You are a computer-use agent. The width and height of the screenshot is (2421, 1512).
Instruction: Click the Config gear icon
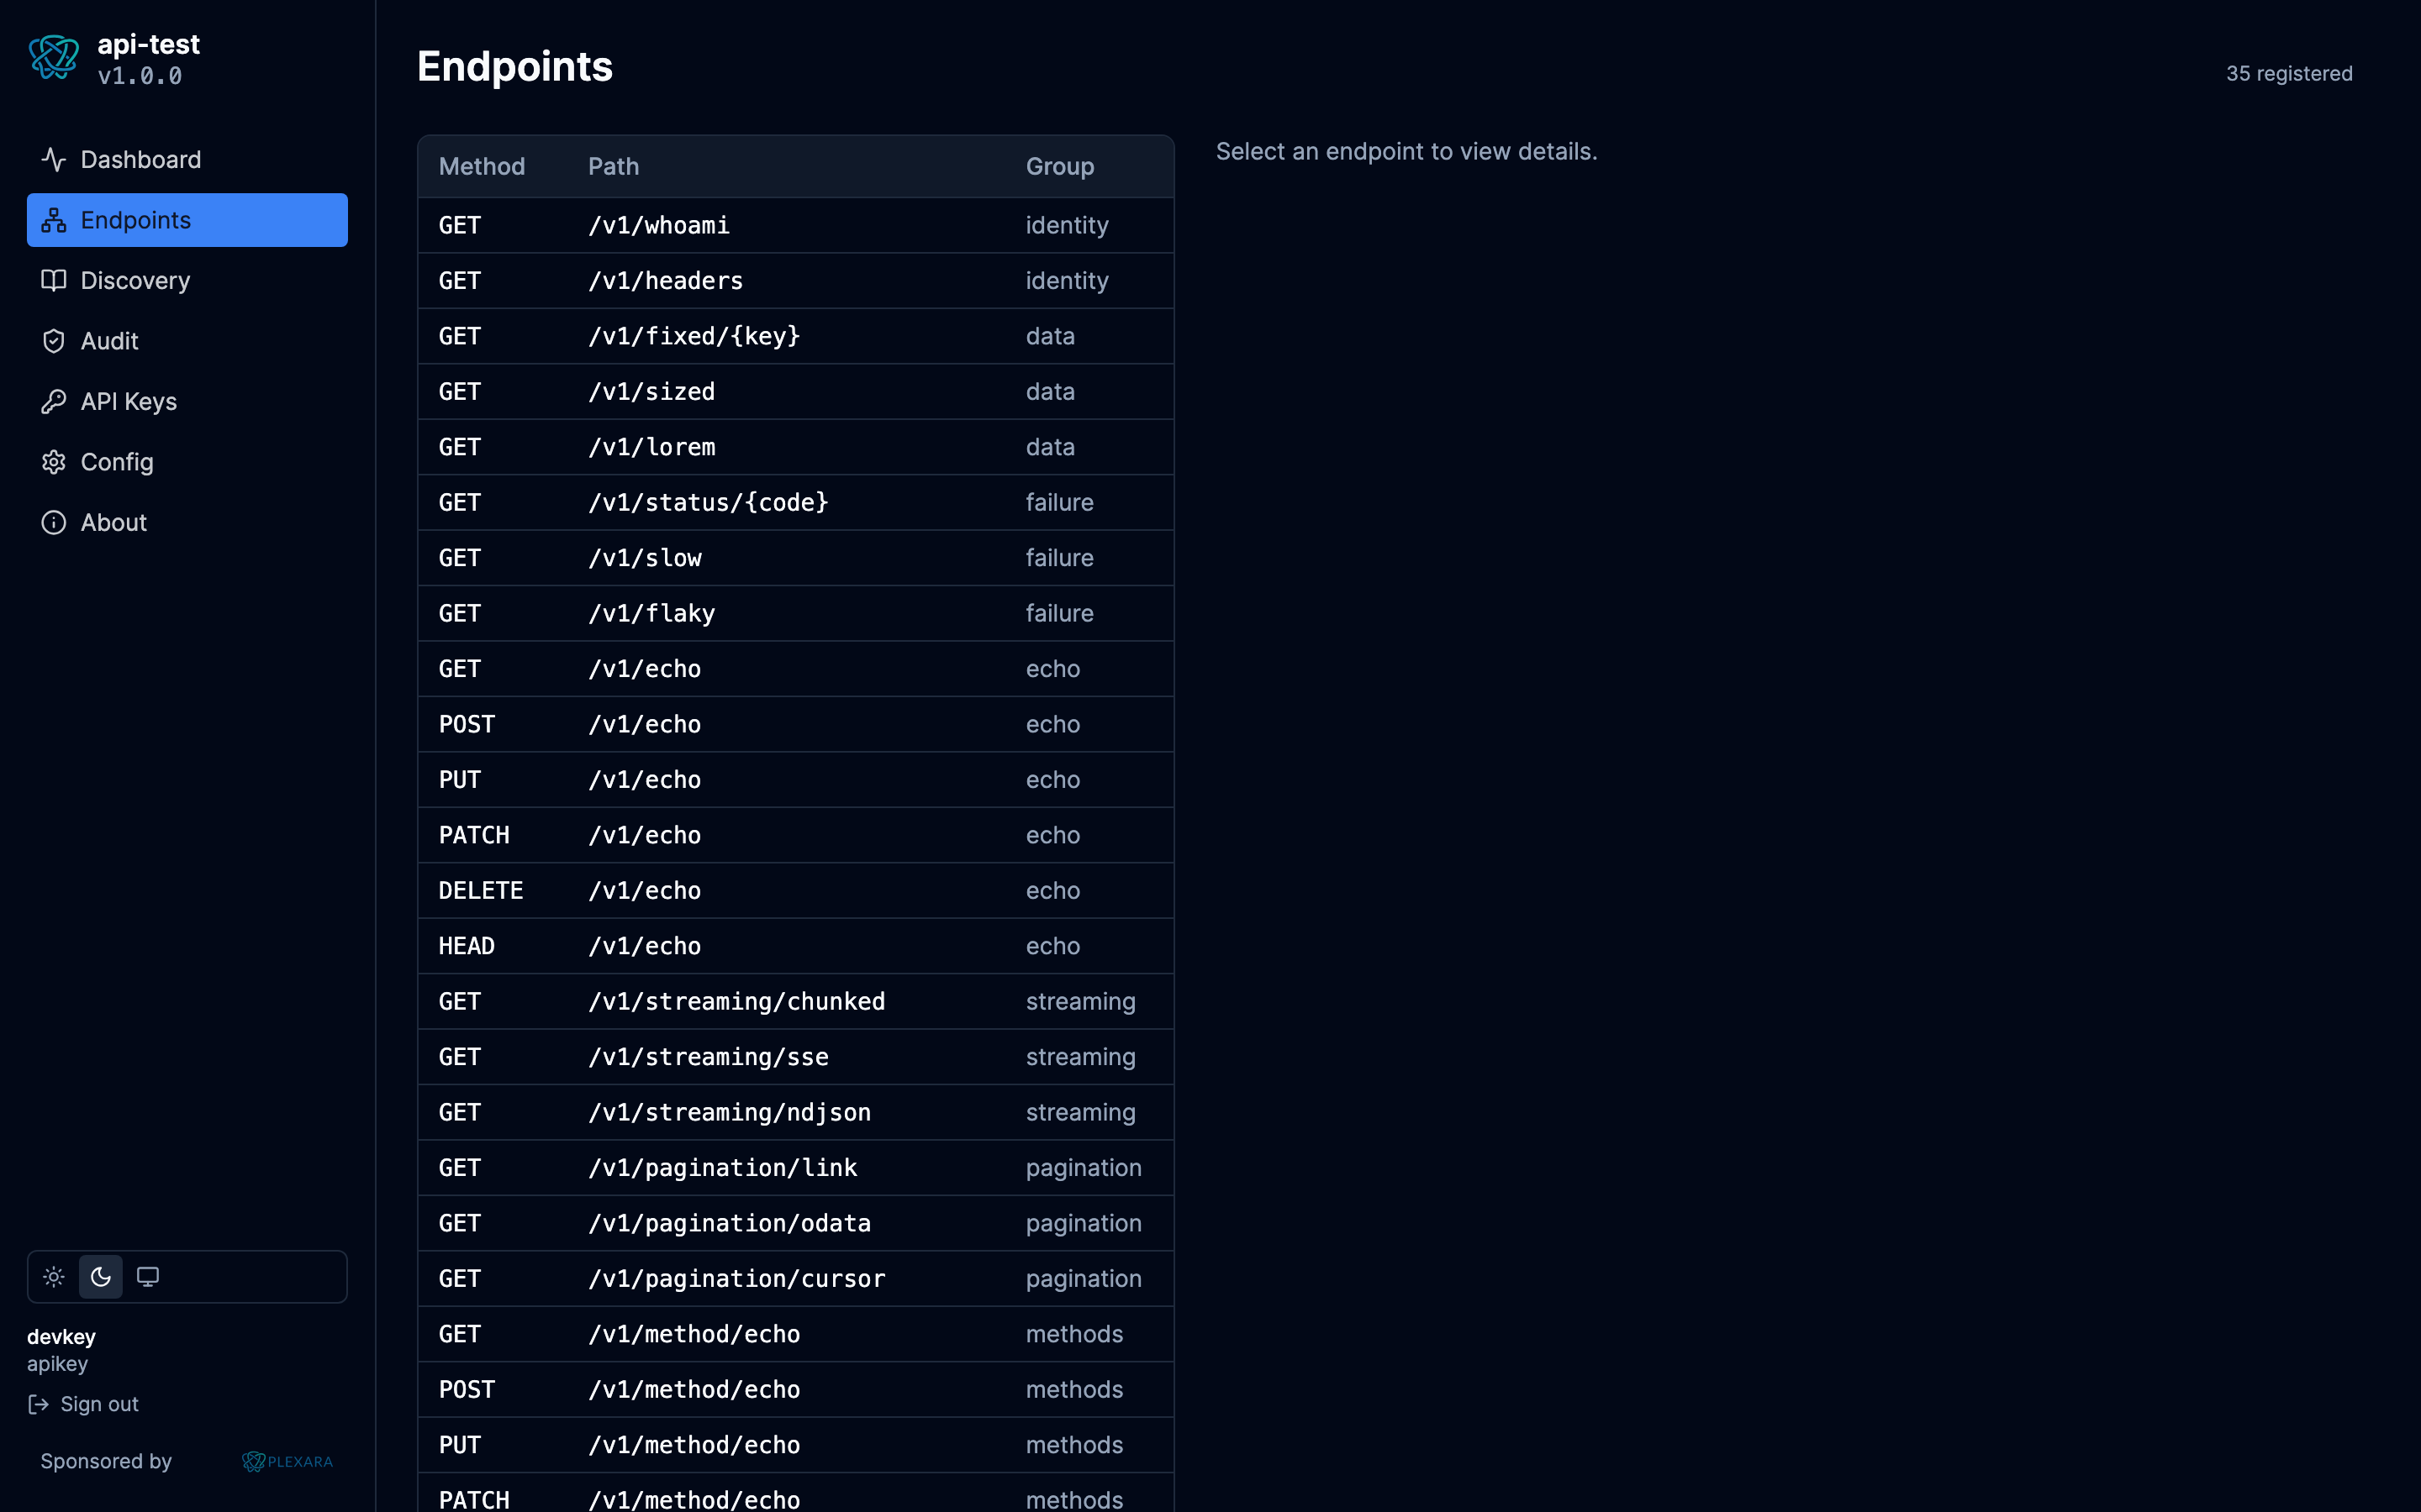(54, 462)
